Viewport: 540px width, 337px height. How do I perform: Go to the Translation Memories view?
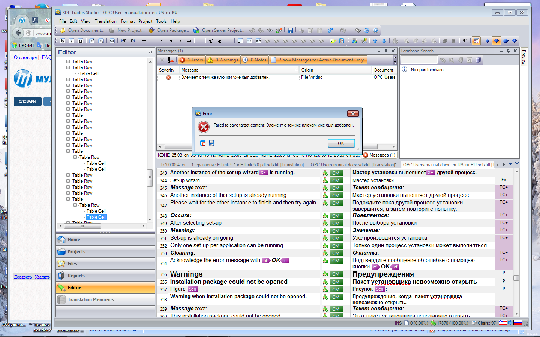[x=105, y=300]
